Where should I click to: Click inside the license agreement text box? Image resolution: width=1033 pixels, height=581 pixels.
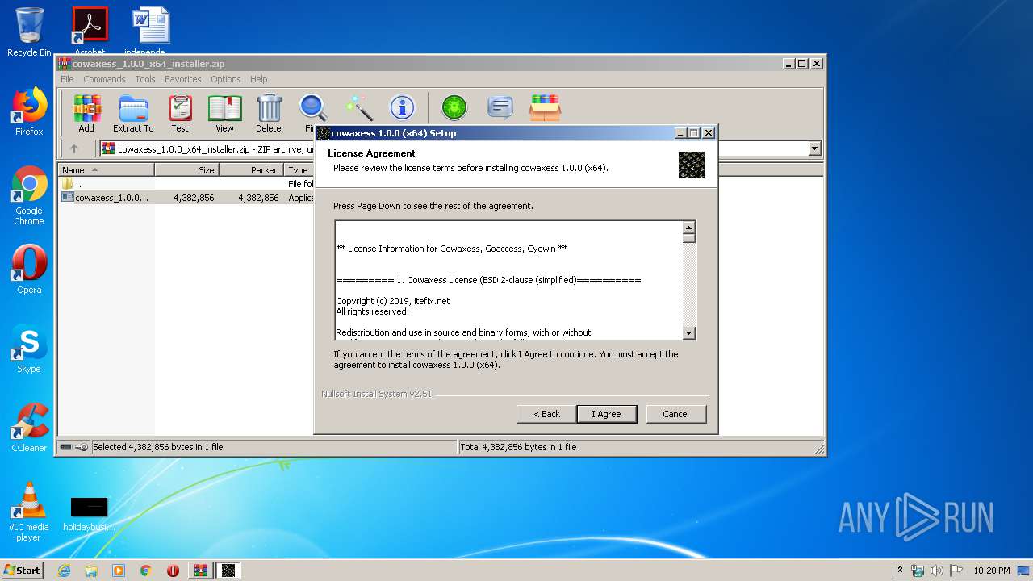coord(508,280)
